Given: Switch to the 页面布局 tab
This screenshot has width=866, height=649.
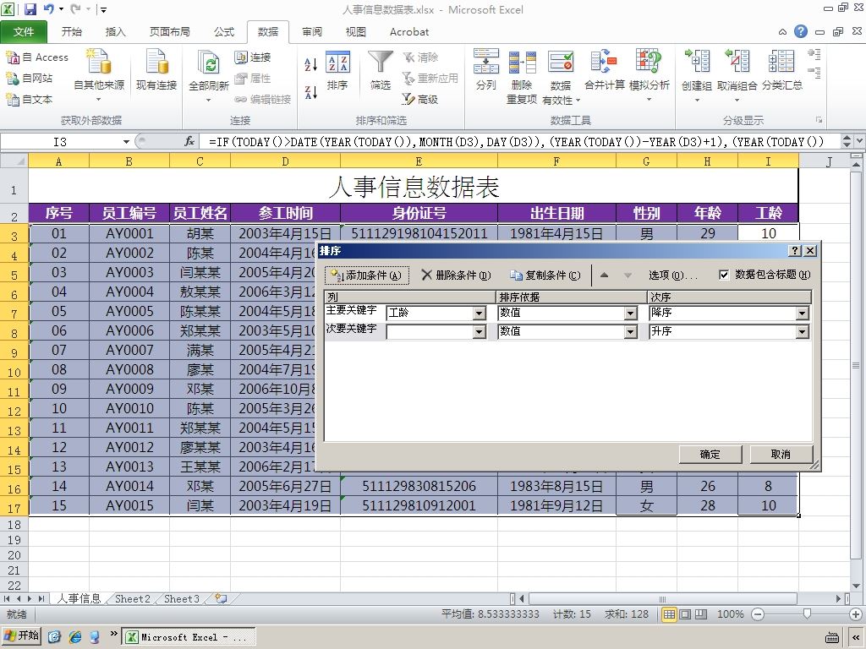Looking at the screenshot, I should [169, 31].
